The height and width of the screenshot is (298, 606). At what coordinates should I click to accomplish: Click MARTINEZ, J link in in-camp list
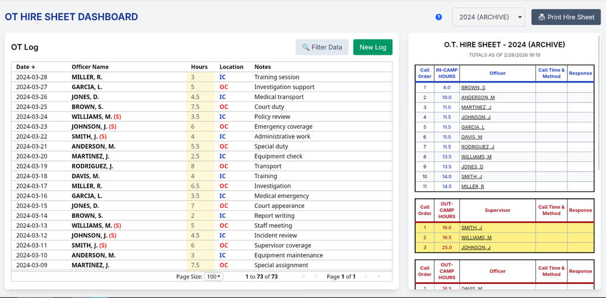tap(476, 107)
